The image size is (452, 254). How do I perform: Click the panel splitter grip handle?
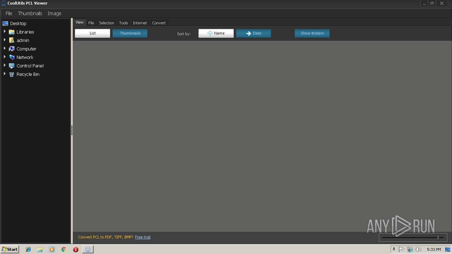[x=72, y=130]
